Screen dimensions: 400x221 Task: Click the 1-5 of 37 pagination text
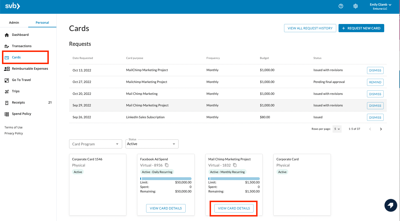pyautogui.click(x=354, y=129)
